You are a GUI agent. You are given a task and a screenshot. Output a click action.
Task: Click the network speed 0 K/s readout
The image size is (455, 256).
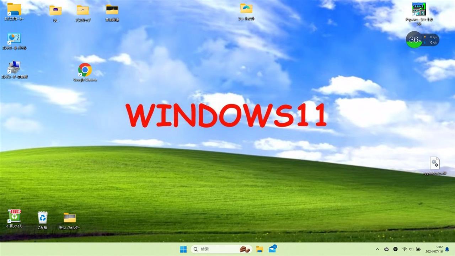pos(431,40)
